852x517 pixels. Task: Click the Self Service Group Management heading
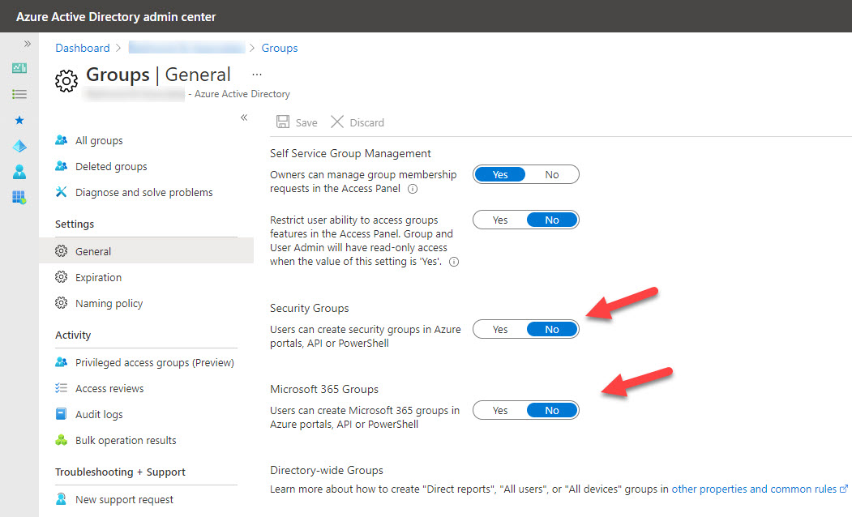(x=350, y=154)
